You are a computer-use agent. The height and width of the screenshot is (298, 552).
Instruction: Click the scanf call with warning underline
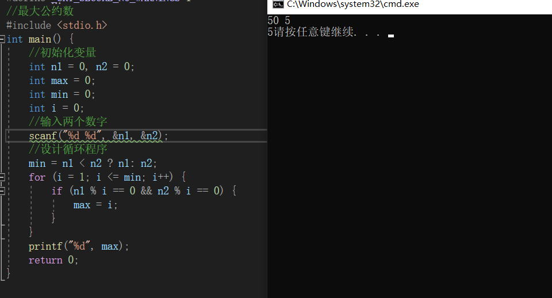(x=98, y=136)
